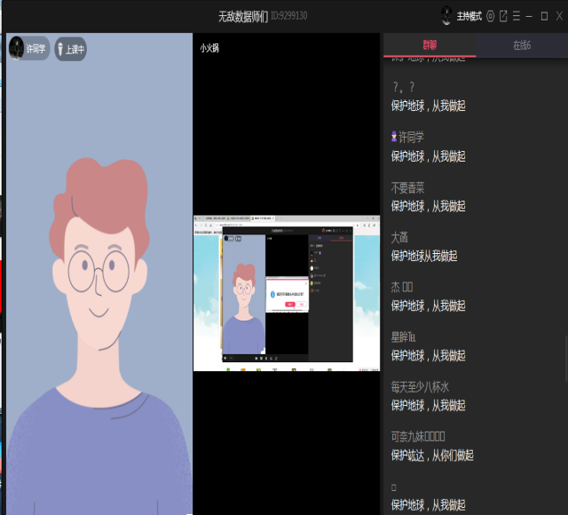Open settings via the gear icon
Viewport: 568px width, 515px height.
(x=490, y=16)
